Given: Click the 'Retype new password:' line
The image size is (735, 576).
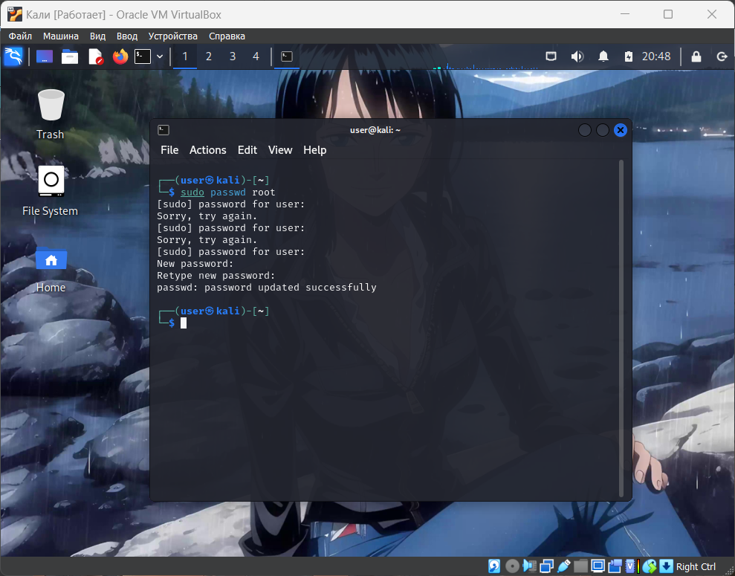Looking at the screenshot, I should point(216,276).
